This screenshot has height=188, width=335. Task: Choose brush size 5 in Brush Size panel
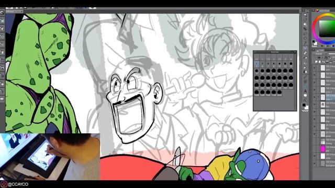(256, 64)
